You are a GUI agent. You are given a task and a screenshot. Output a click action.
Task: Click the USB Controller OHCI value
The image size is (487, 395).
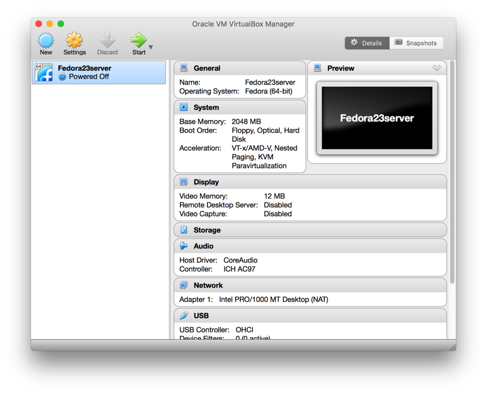tap(244, 330)
